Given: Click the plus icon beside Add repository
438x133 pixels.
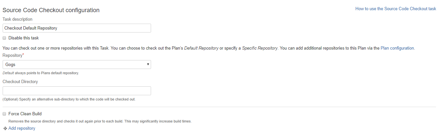Looking at the screenshot, I should click(x=5, y=128).
